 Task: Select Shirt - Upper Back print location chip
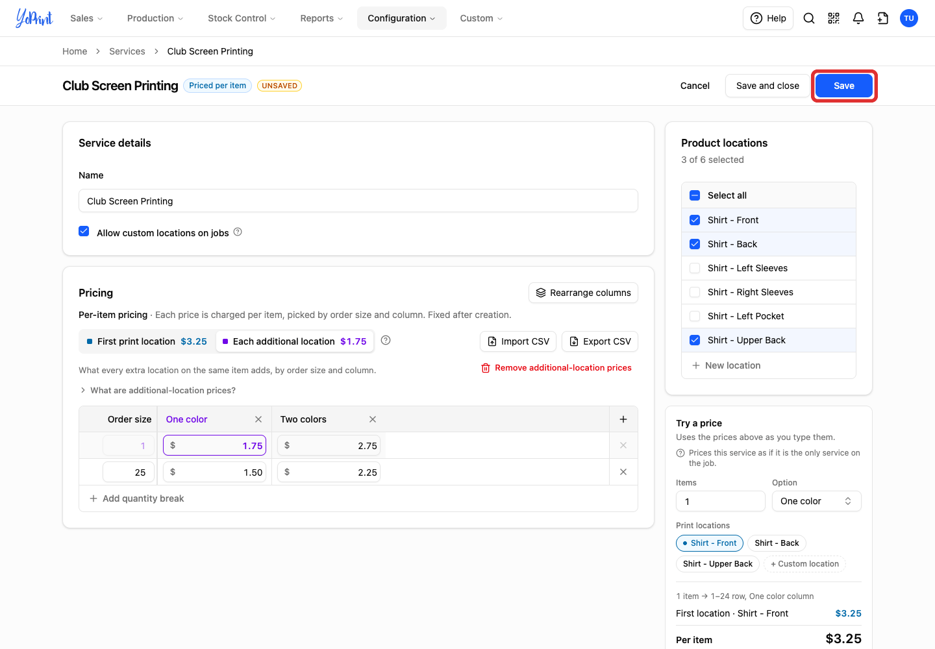pos(717,564)
